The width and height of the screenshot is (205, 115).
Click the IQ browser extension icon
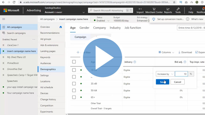181,2
